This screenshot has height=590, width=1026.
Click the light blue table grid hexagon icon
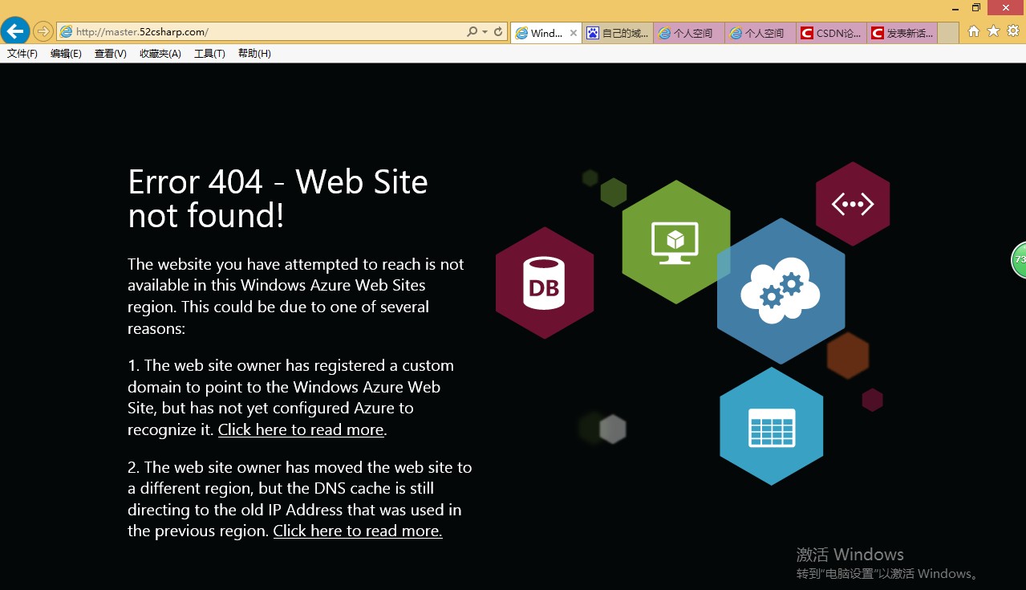772,426
